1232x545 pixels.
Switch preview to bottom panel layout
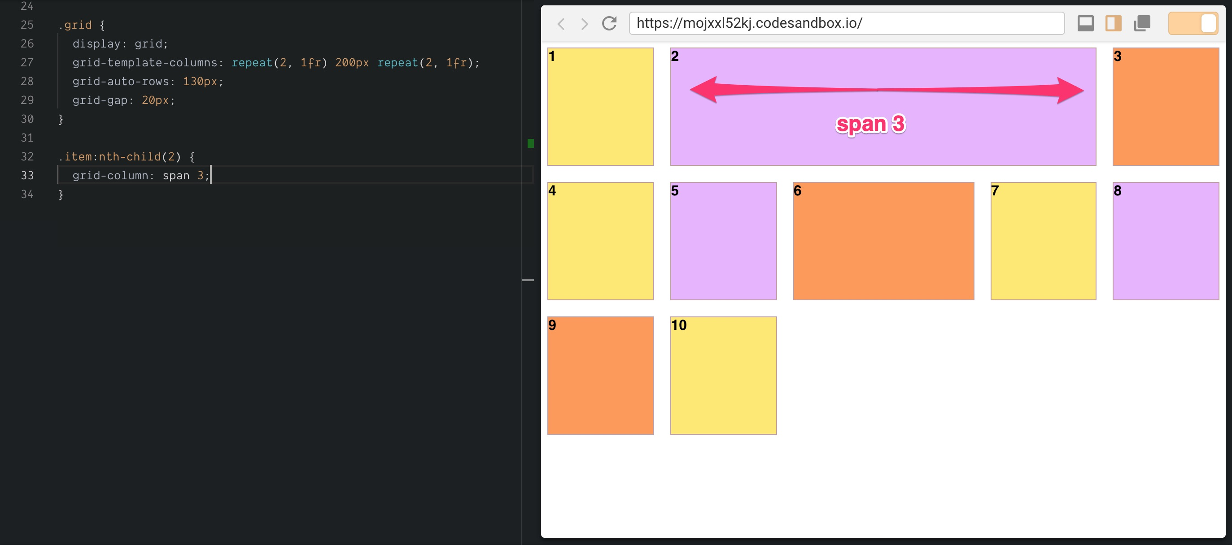pyautogui.click(x=1085, y=23)
